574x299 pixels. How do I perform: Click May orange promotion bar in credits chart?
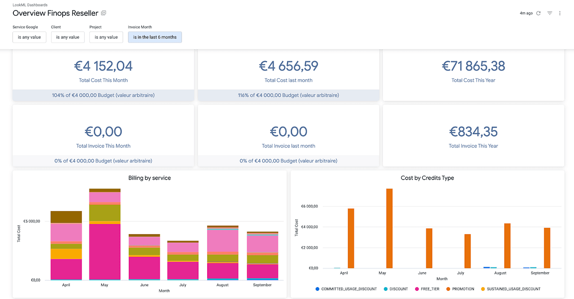[389, 228]
